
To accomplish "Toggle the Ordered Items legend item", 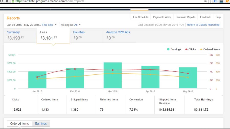I will coord(210,49).
